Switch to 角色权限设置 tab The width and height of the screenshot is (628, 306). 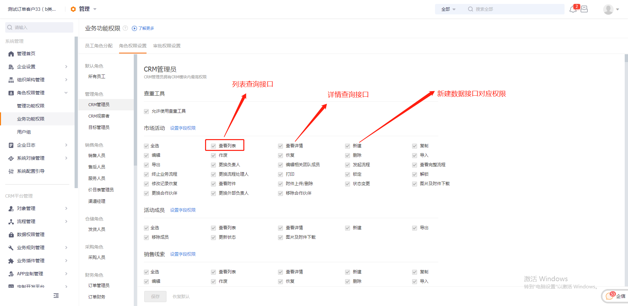(x=133, y=46)
